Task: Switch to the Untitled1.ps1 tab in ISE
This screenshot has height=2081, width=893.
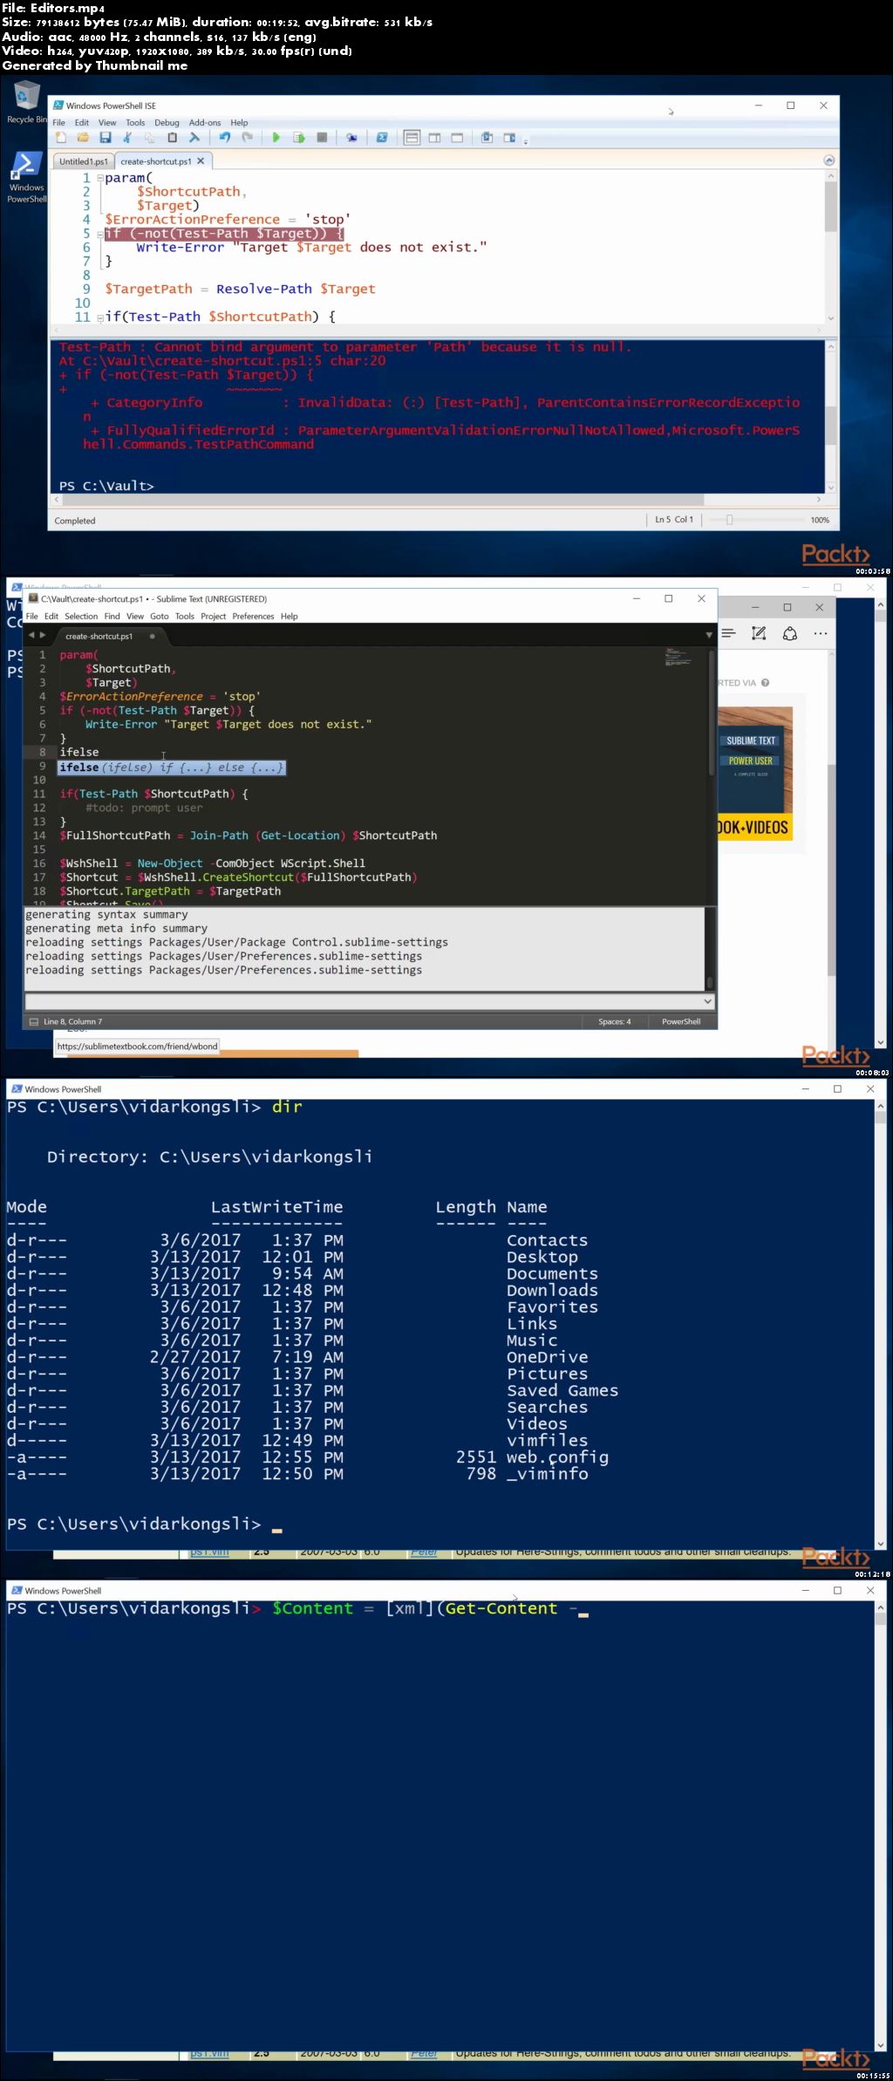Action: click(x=84, y=161)
